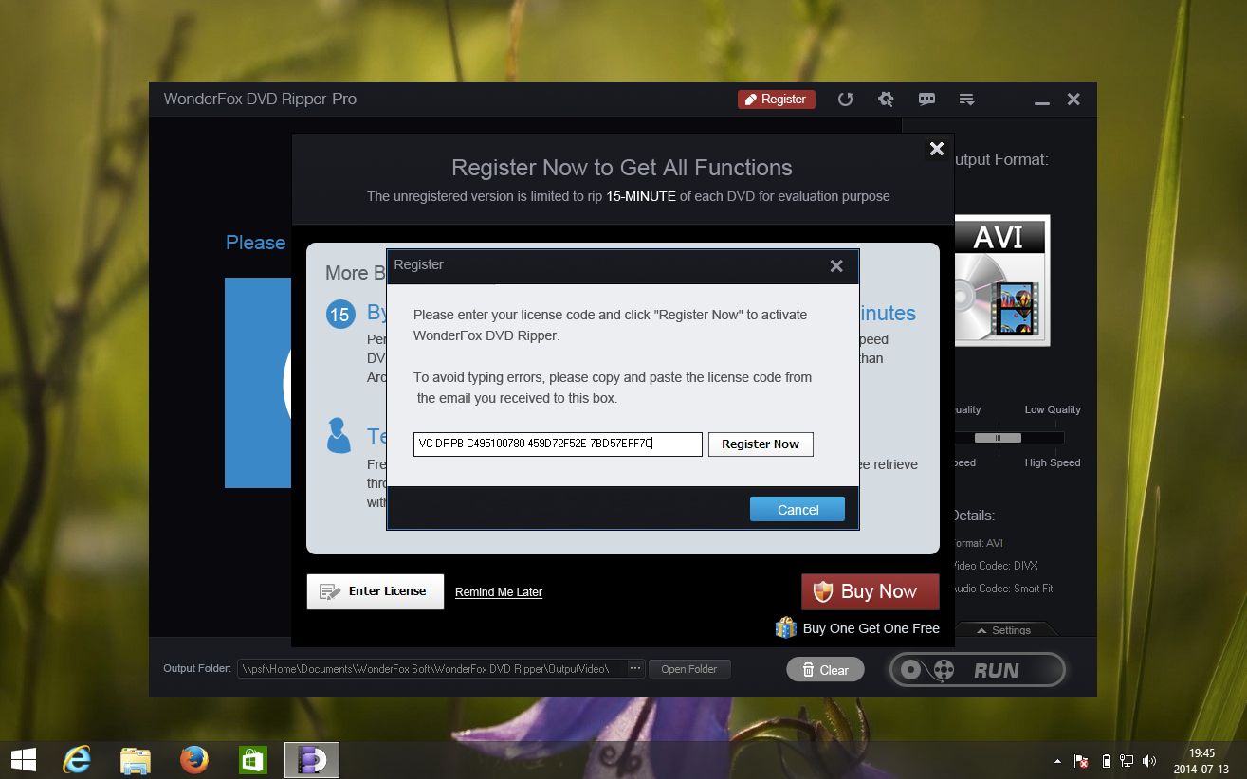Screen dimensions: 1247x779
Task: Open the Windows Store taskbar icon
Action: (x=253, y=760)
